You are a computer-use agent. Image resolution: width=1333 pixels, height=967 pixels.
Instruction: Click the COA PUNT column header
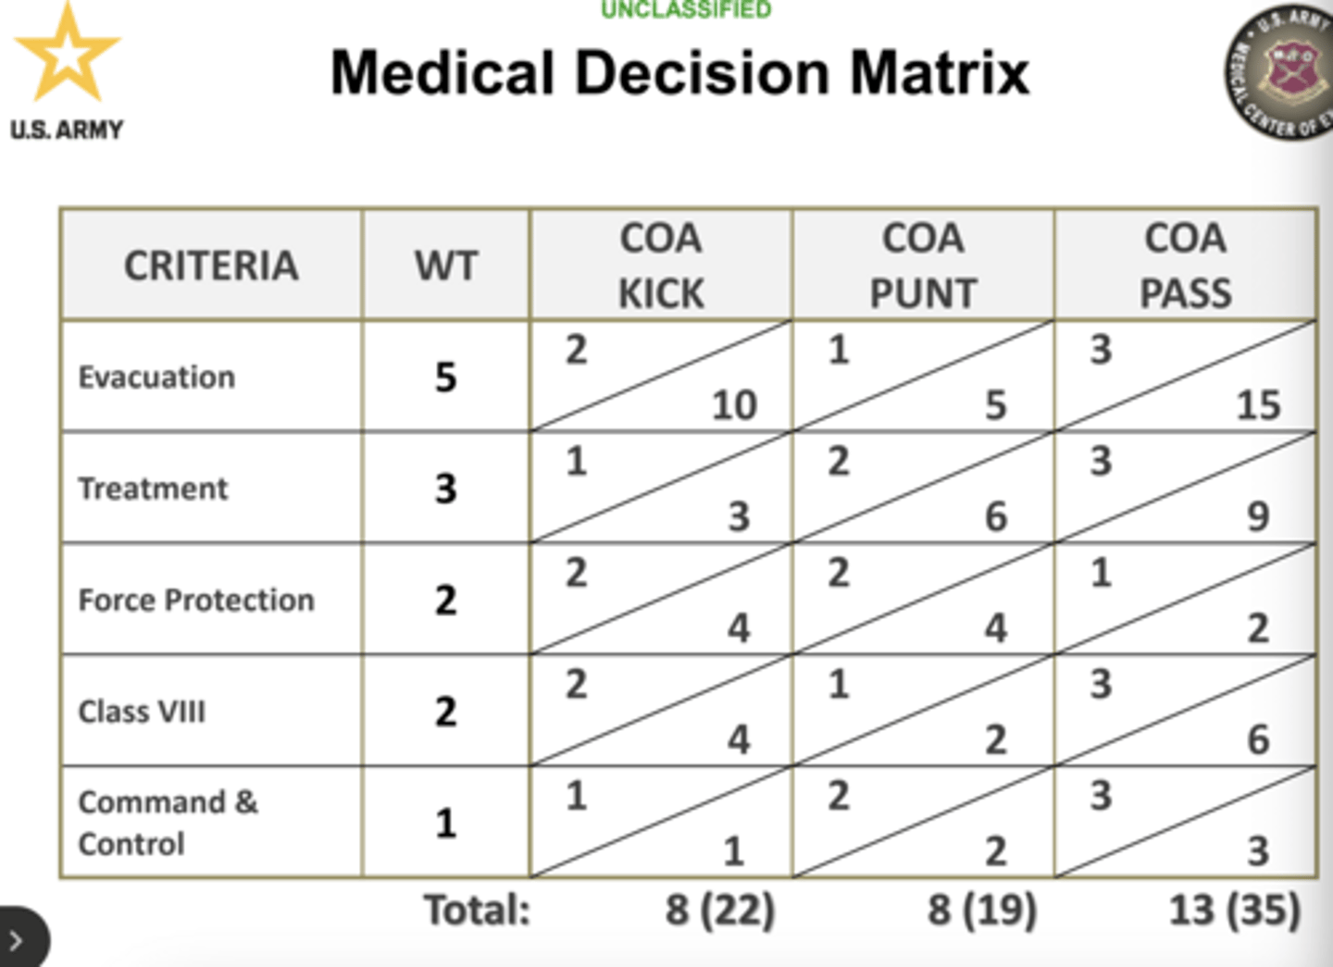[923, 266]
